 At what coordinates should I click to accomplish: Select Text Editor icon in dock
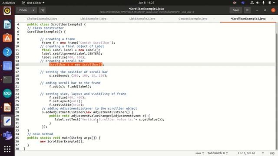click(x=7, y=121)
